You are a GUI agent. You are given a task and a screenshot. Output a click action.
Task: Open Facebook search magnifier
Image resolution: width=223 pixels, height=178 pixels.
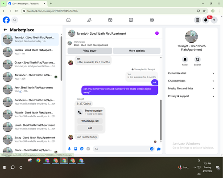tap(15, 20)
